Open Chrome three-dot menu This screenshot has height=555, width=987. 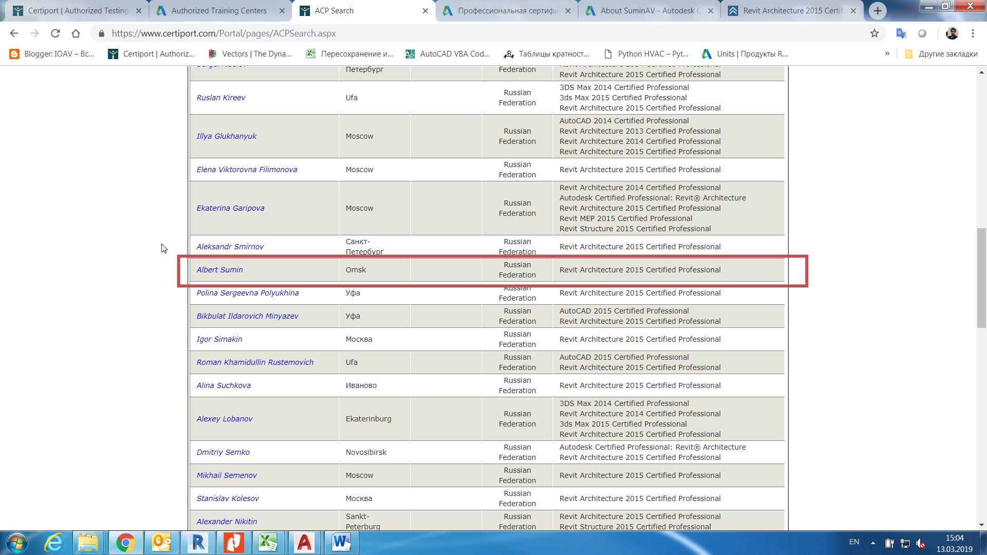973,33
